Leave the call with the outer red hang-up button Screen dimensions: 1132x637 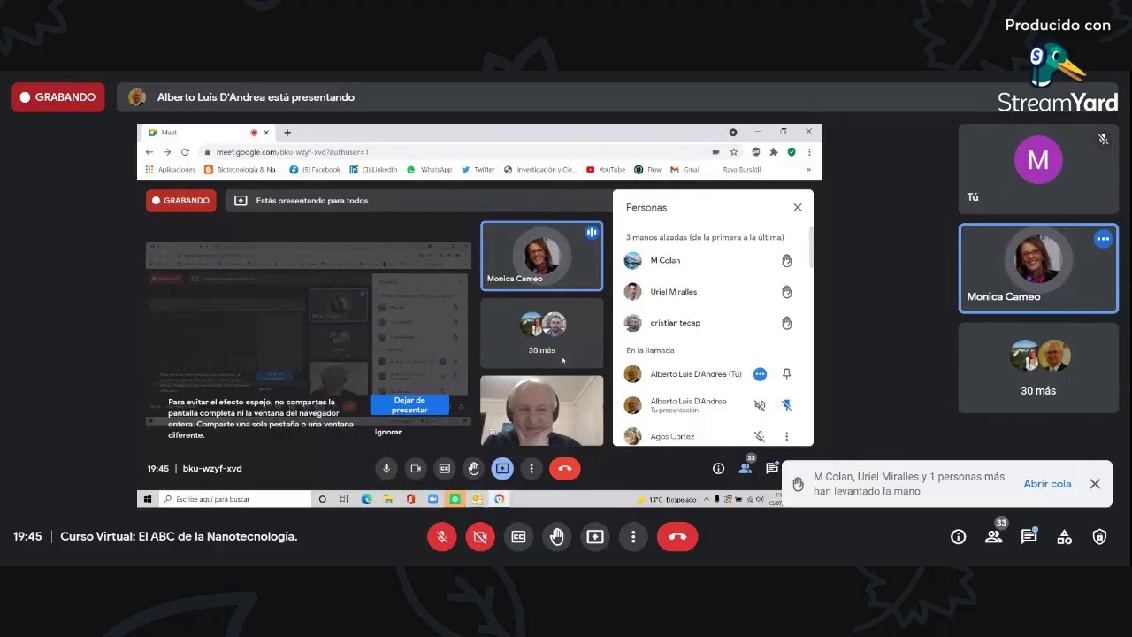(x=677, y=537)
